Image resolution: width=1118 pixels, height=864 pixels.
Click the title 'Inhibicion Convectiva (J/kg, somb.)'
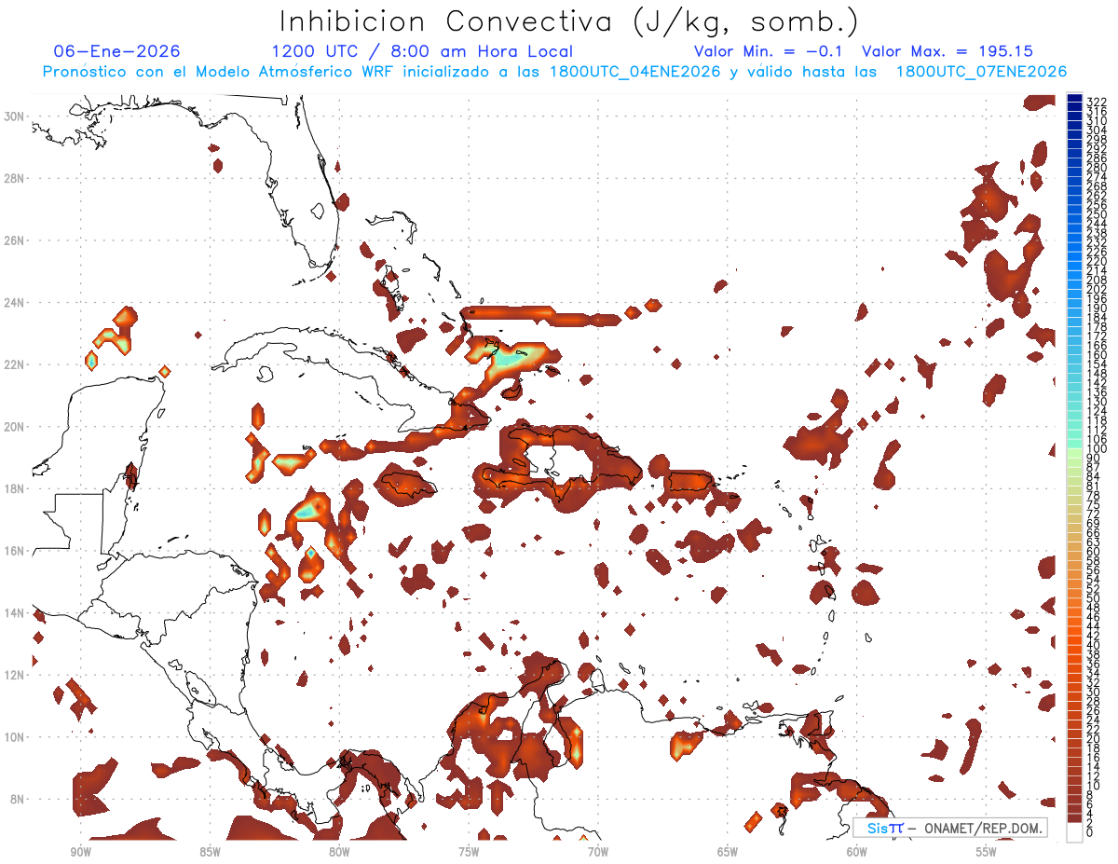[x=569, y=22]
